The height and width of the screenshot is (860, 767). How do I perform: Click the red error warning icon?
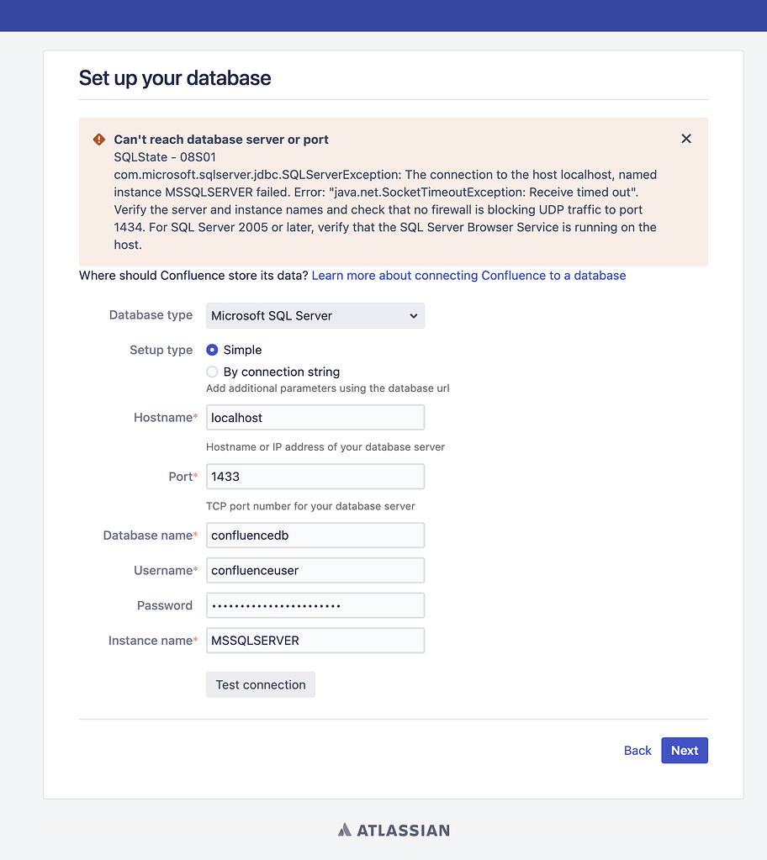point(99,140)
